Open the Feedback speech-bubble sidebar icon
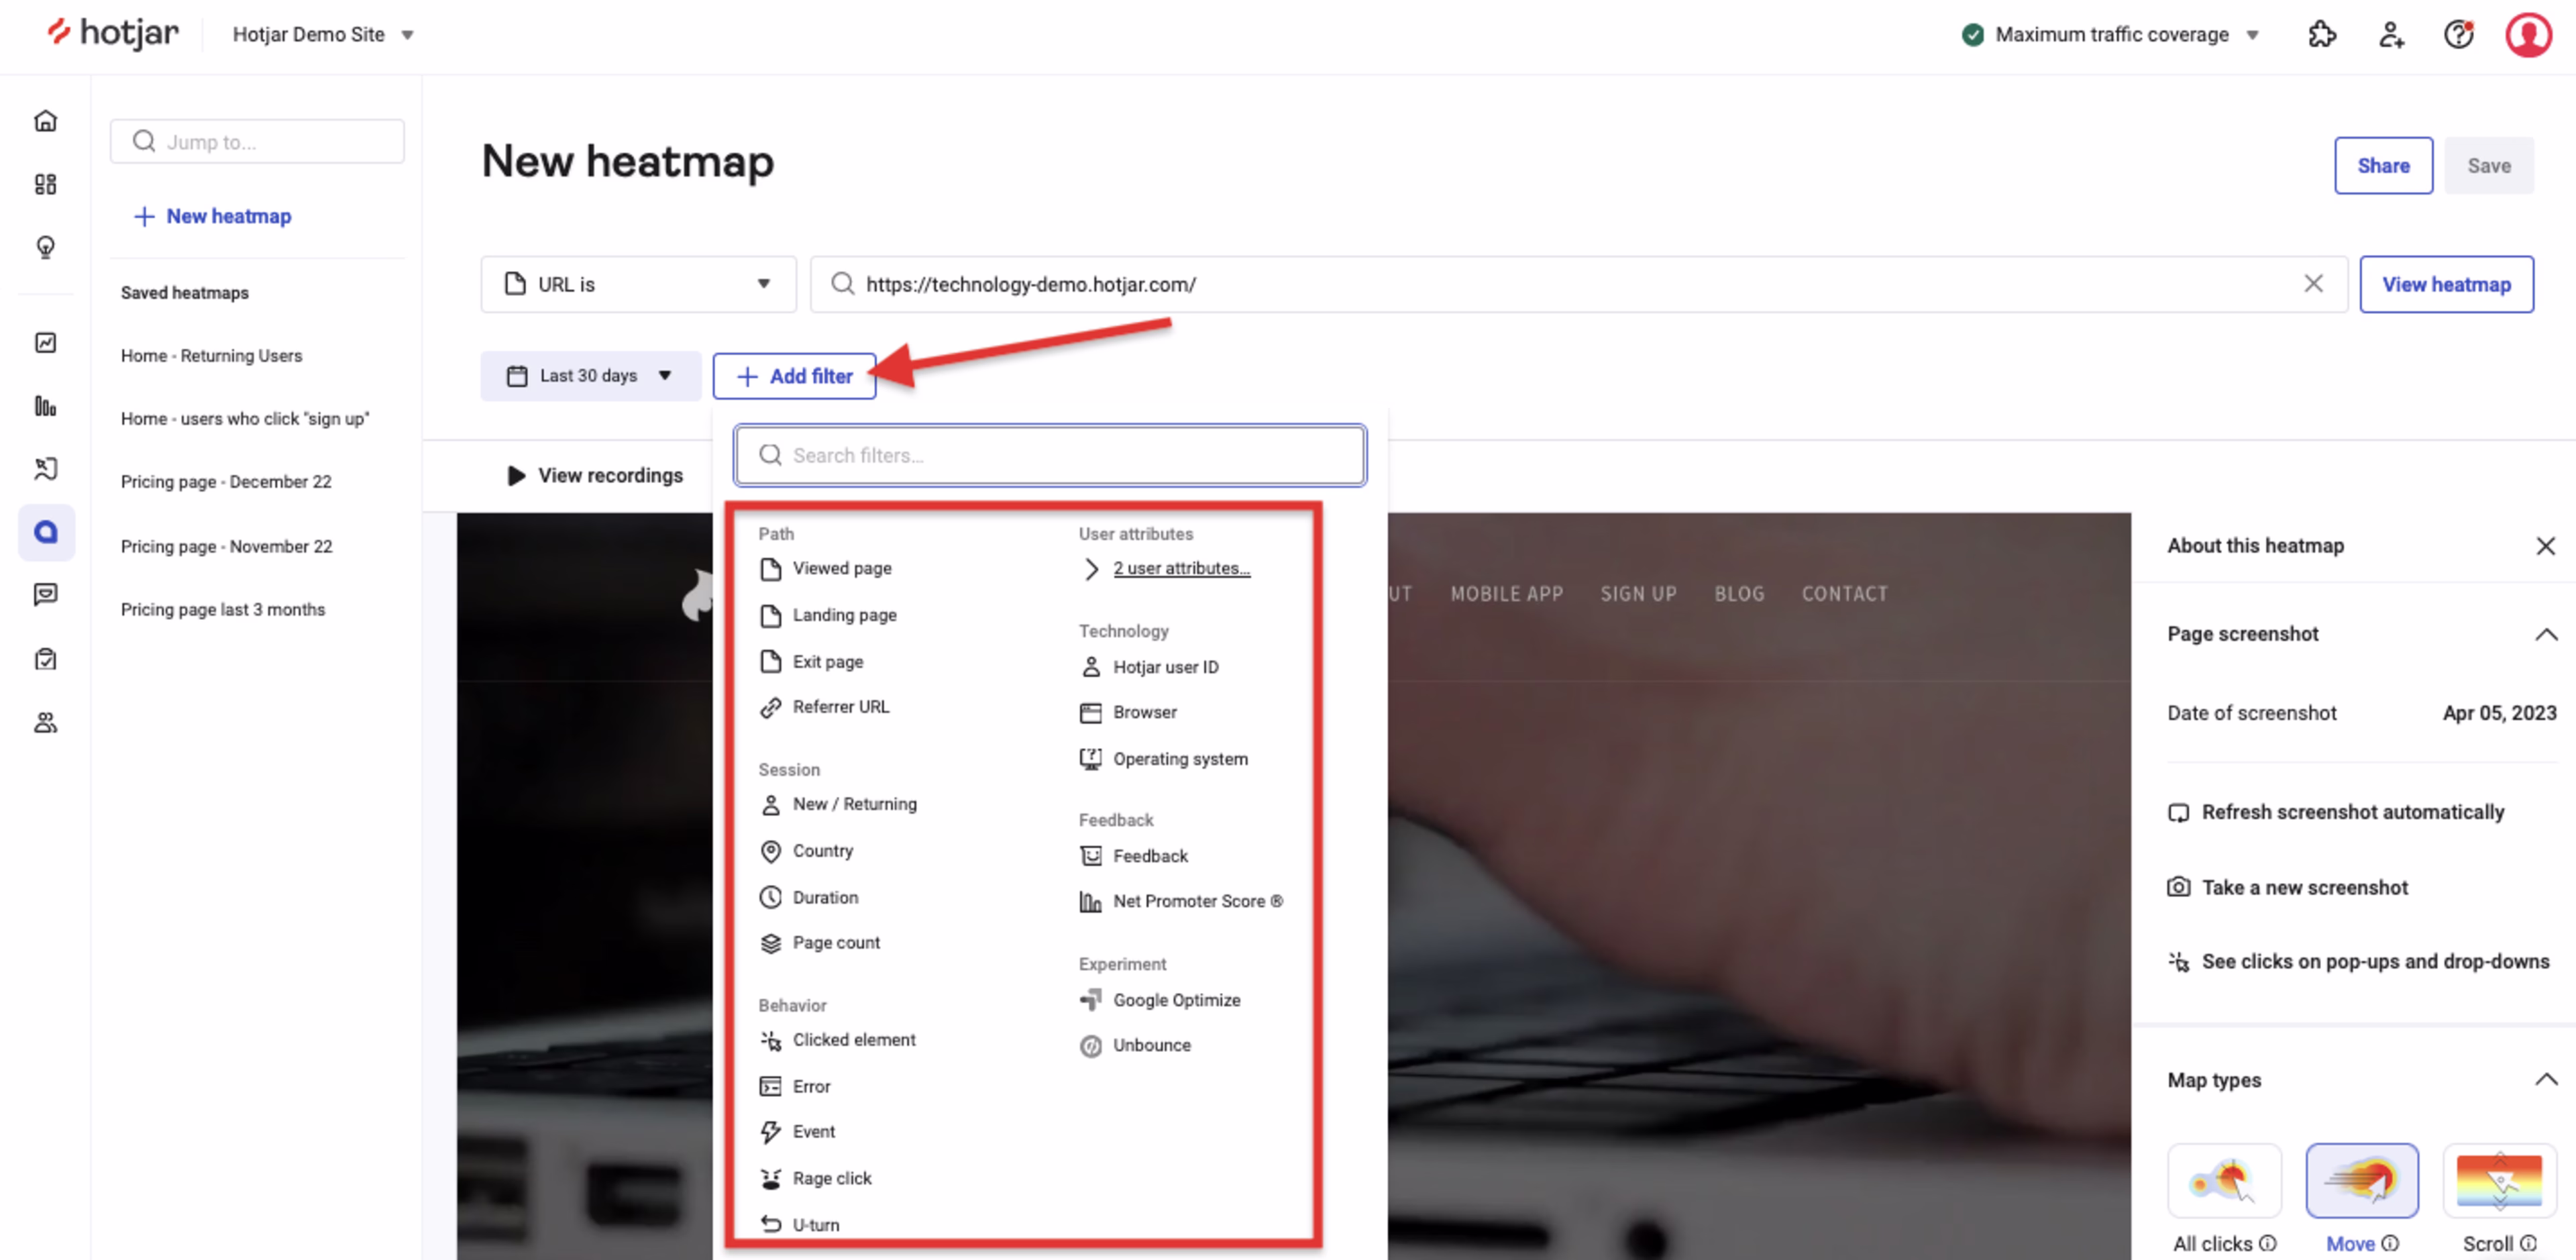Viewport: 2576px width, 1260px height. [x=46, y=594]
